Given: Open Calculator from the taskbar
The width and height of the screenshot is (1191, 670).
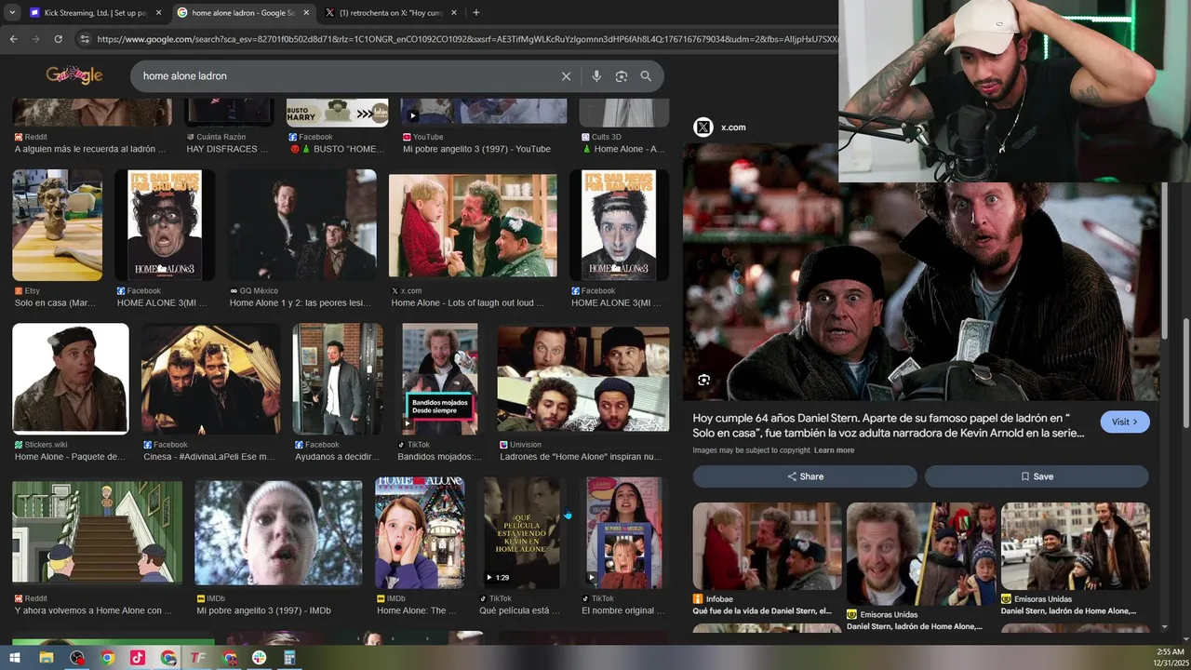Looking at the screenshot, I should point(289,658).
